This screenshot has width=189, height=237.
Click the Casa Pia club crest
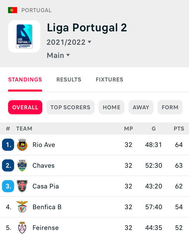click(22, 186)
